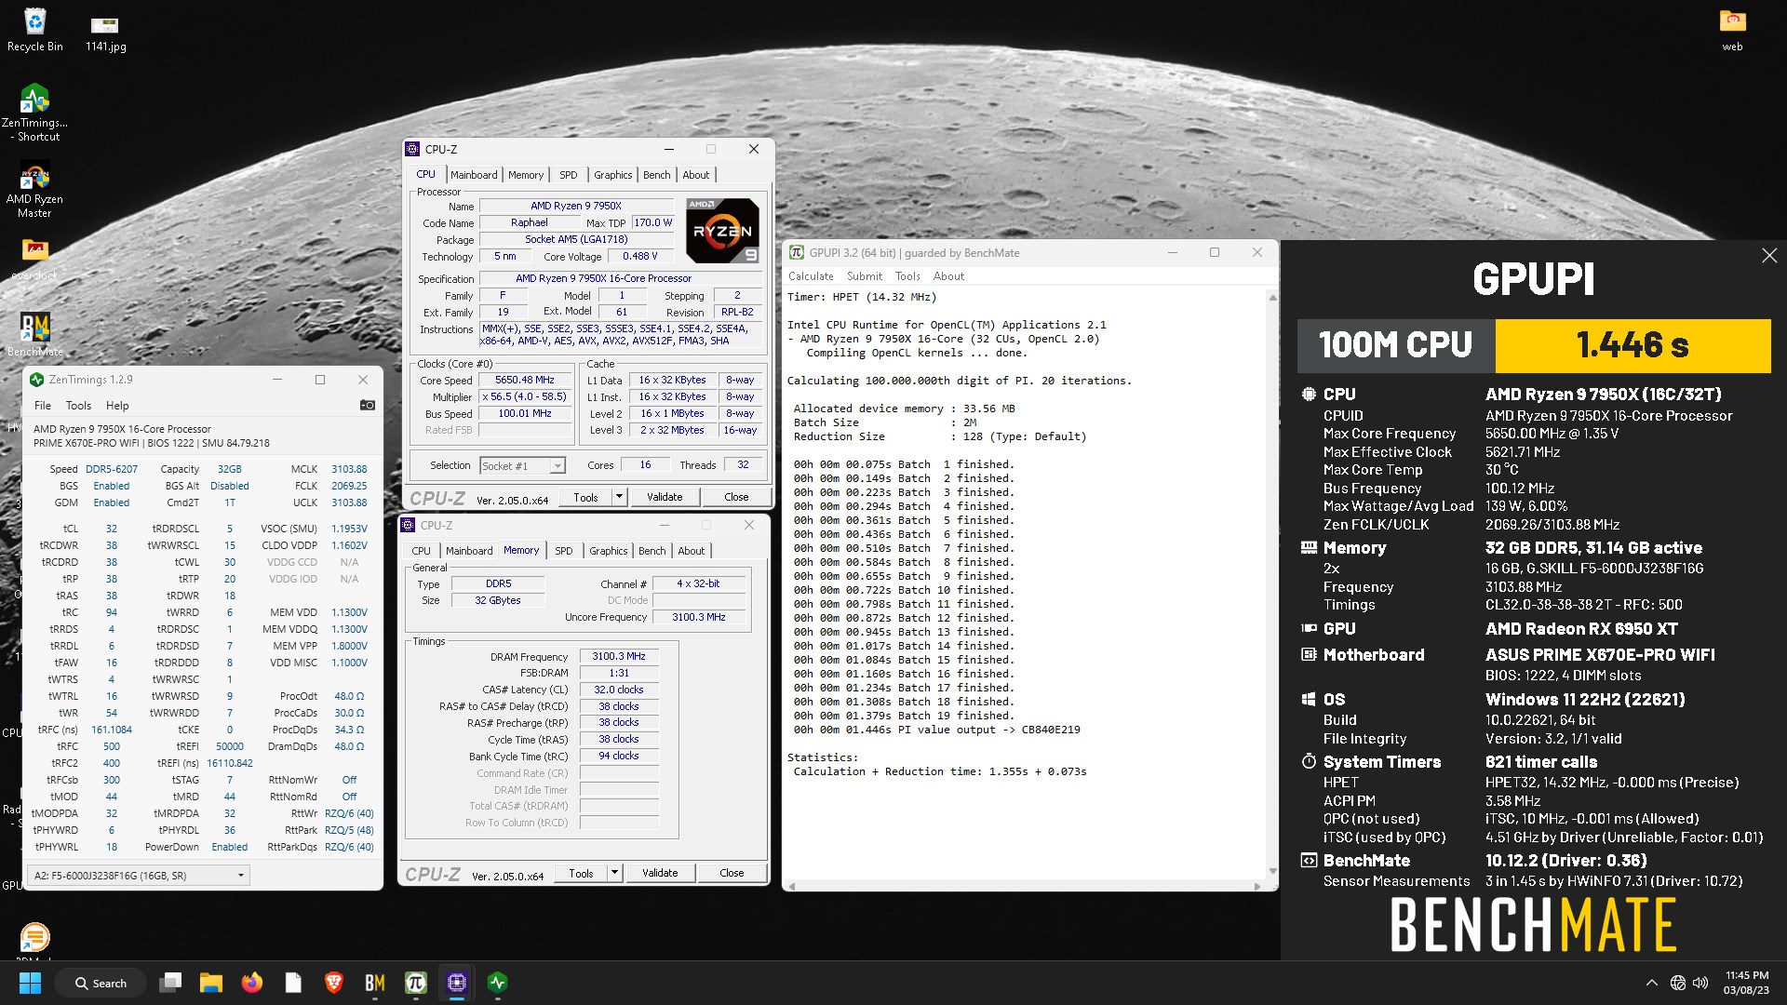The width and height of the screenshot is (1787, 1005).
Task: Click the Multiplier x 56.5 field
Action: click(x=525, y=396)
